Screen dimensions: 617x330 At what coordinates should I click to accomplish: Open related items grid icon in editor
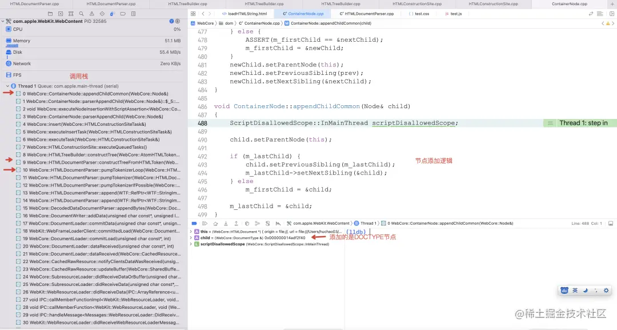(193, 14)
